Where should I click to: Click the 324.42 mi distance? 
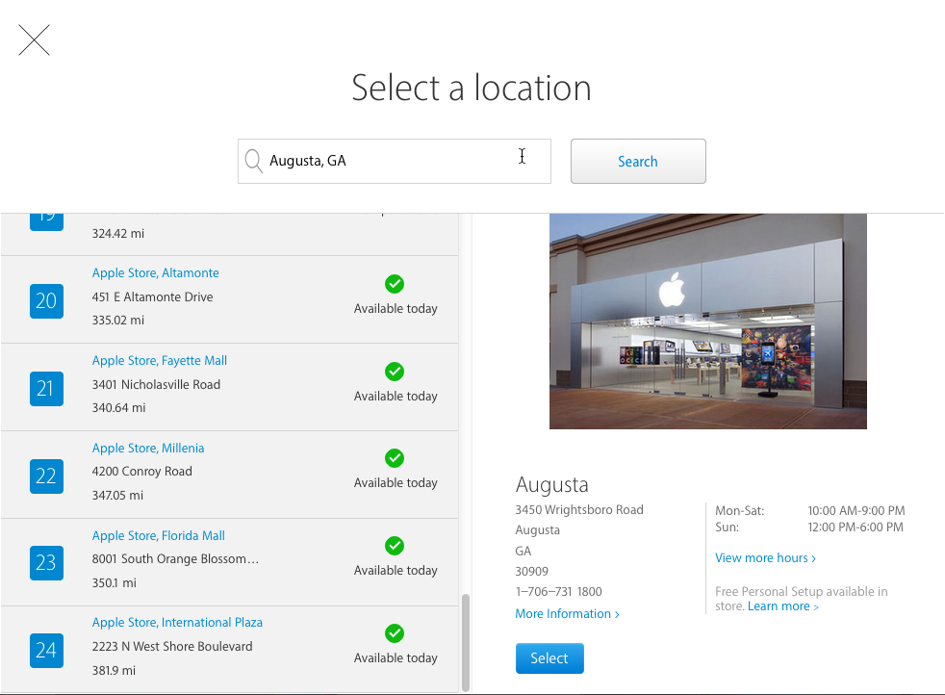[x=118, y=233]
